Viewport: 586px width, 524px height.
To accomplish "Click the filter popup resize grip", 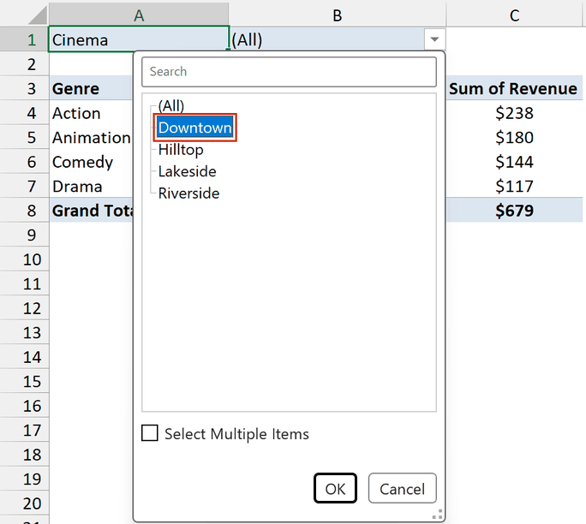I will click(x=438, y=515).
